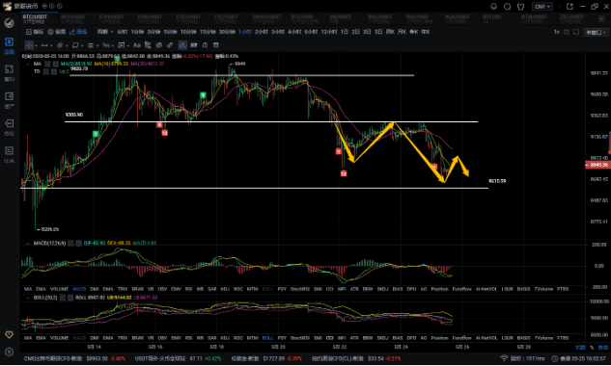Select the crosshair cursor drawing tool

[x=29, y=45]
